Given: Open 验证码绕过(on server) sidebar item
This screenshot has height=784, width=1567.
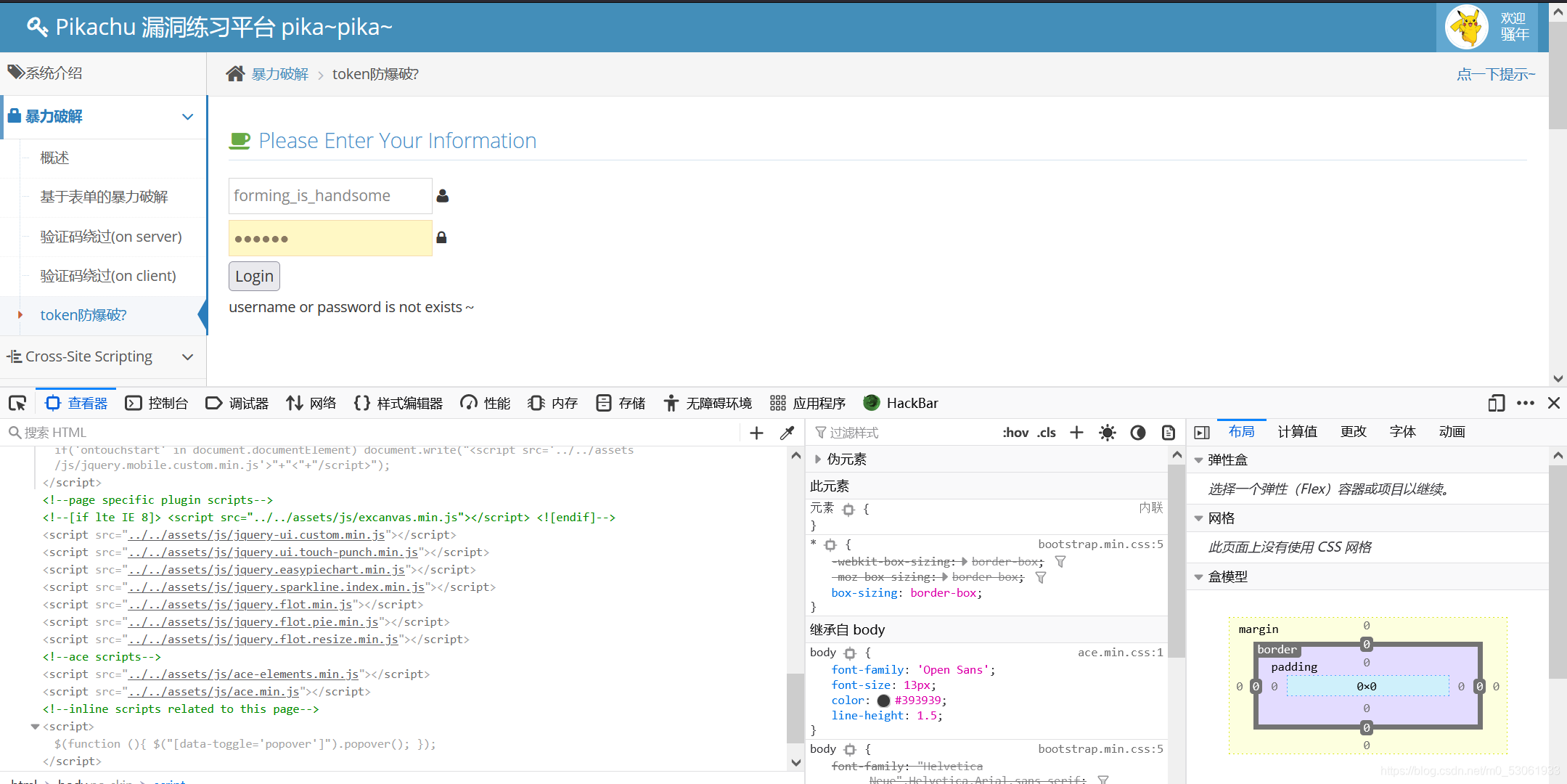Looking at the screenshot, I should (x=112, y=237).
